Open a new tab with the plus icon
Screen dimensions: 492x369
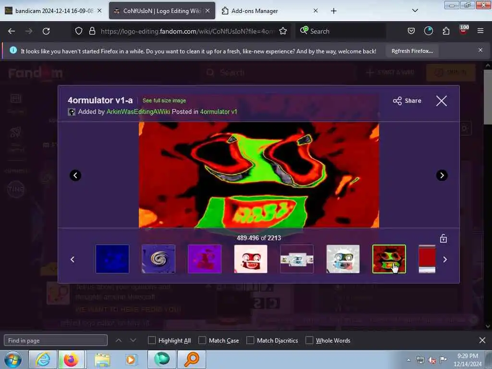coord(333,11)
